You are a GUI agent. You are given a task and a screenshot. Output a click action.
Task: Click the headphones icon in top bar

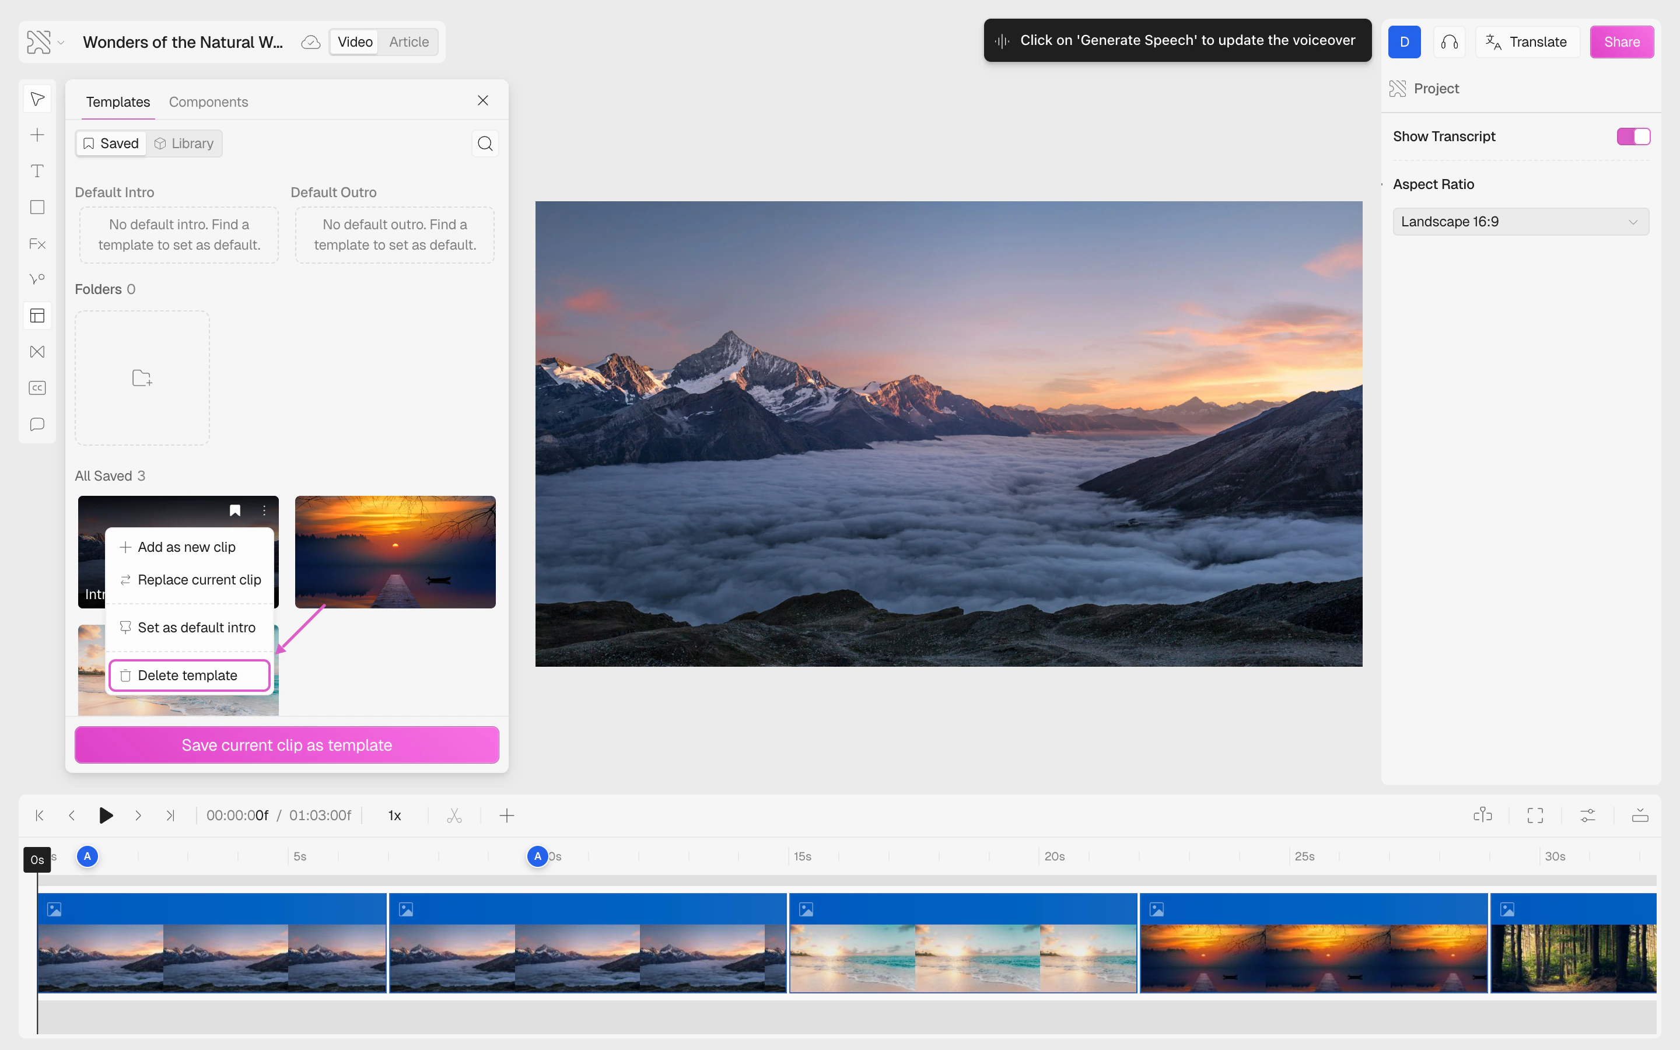click(1449, 41)
